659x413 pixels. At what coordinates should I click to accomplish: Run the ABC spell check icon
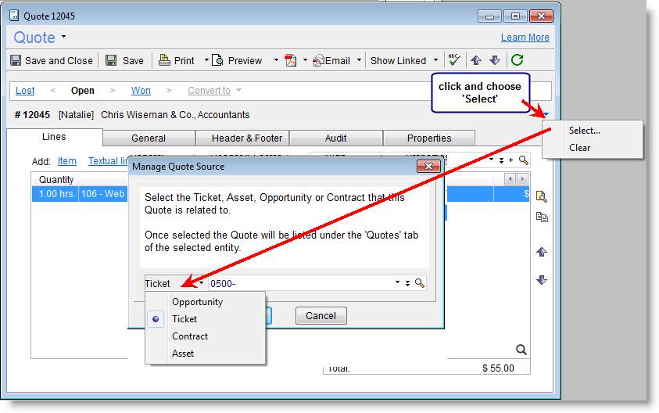pos(453,60)
